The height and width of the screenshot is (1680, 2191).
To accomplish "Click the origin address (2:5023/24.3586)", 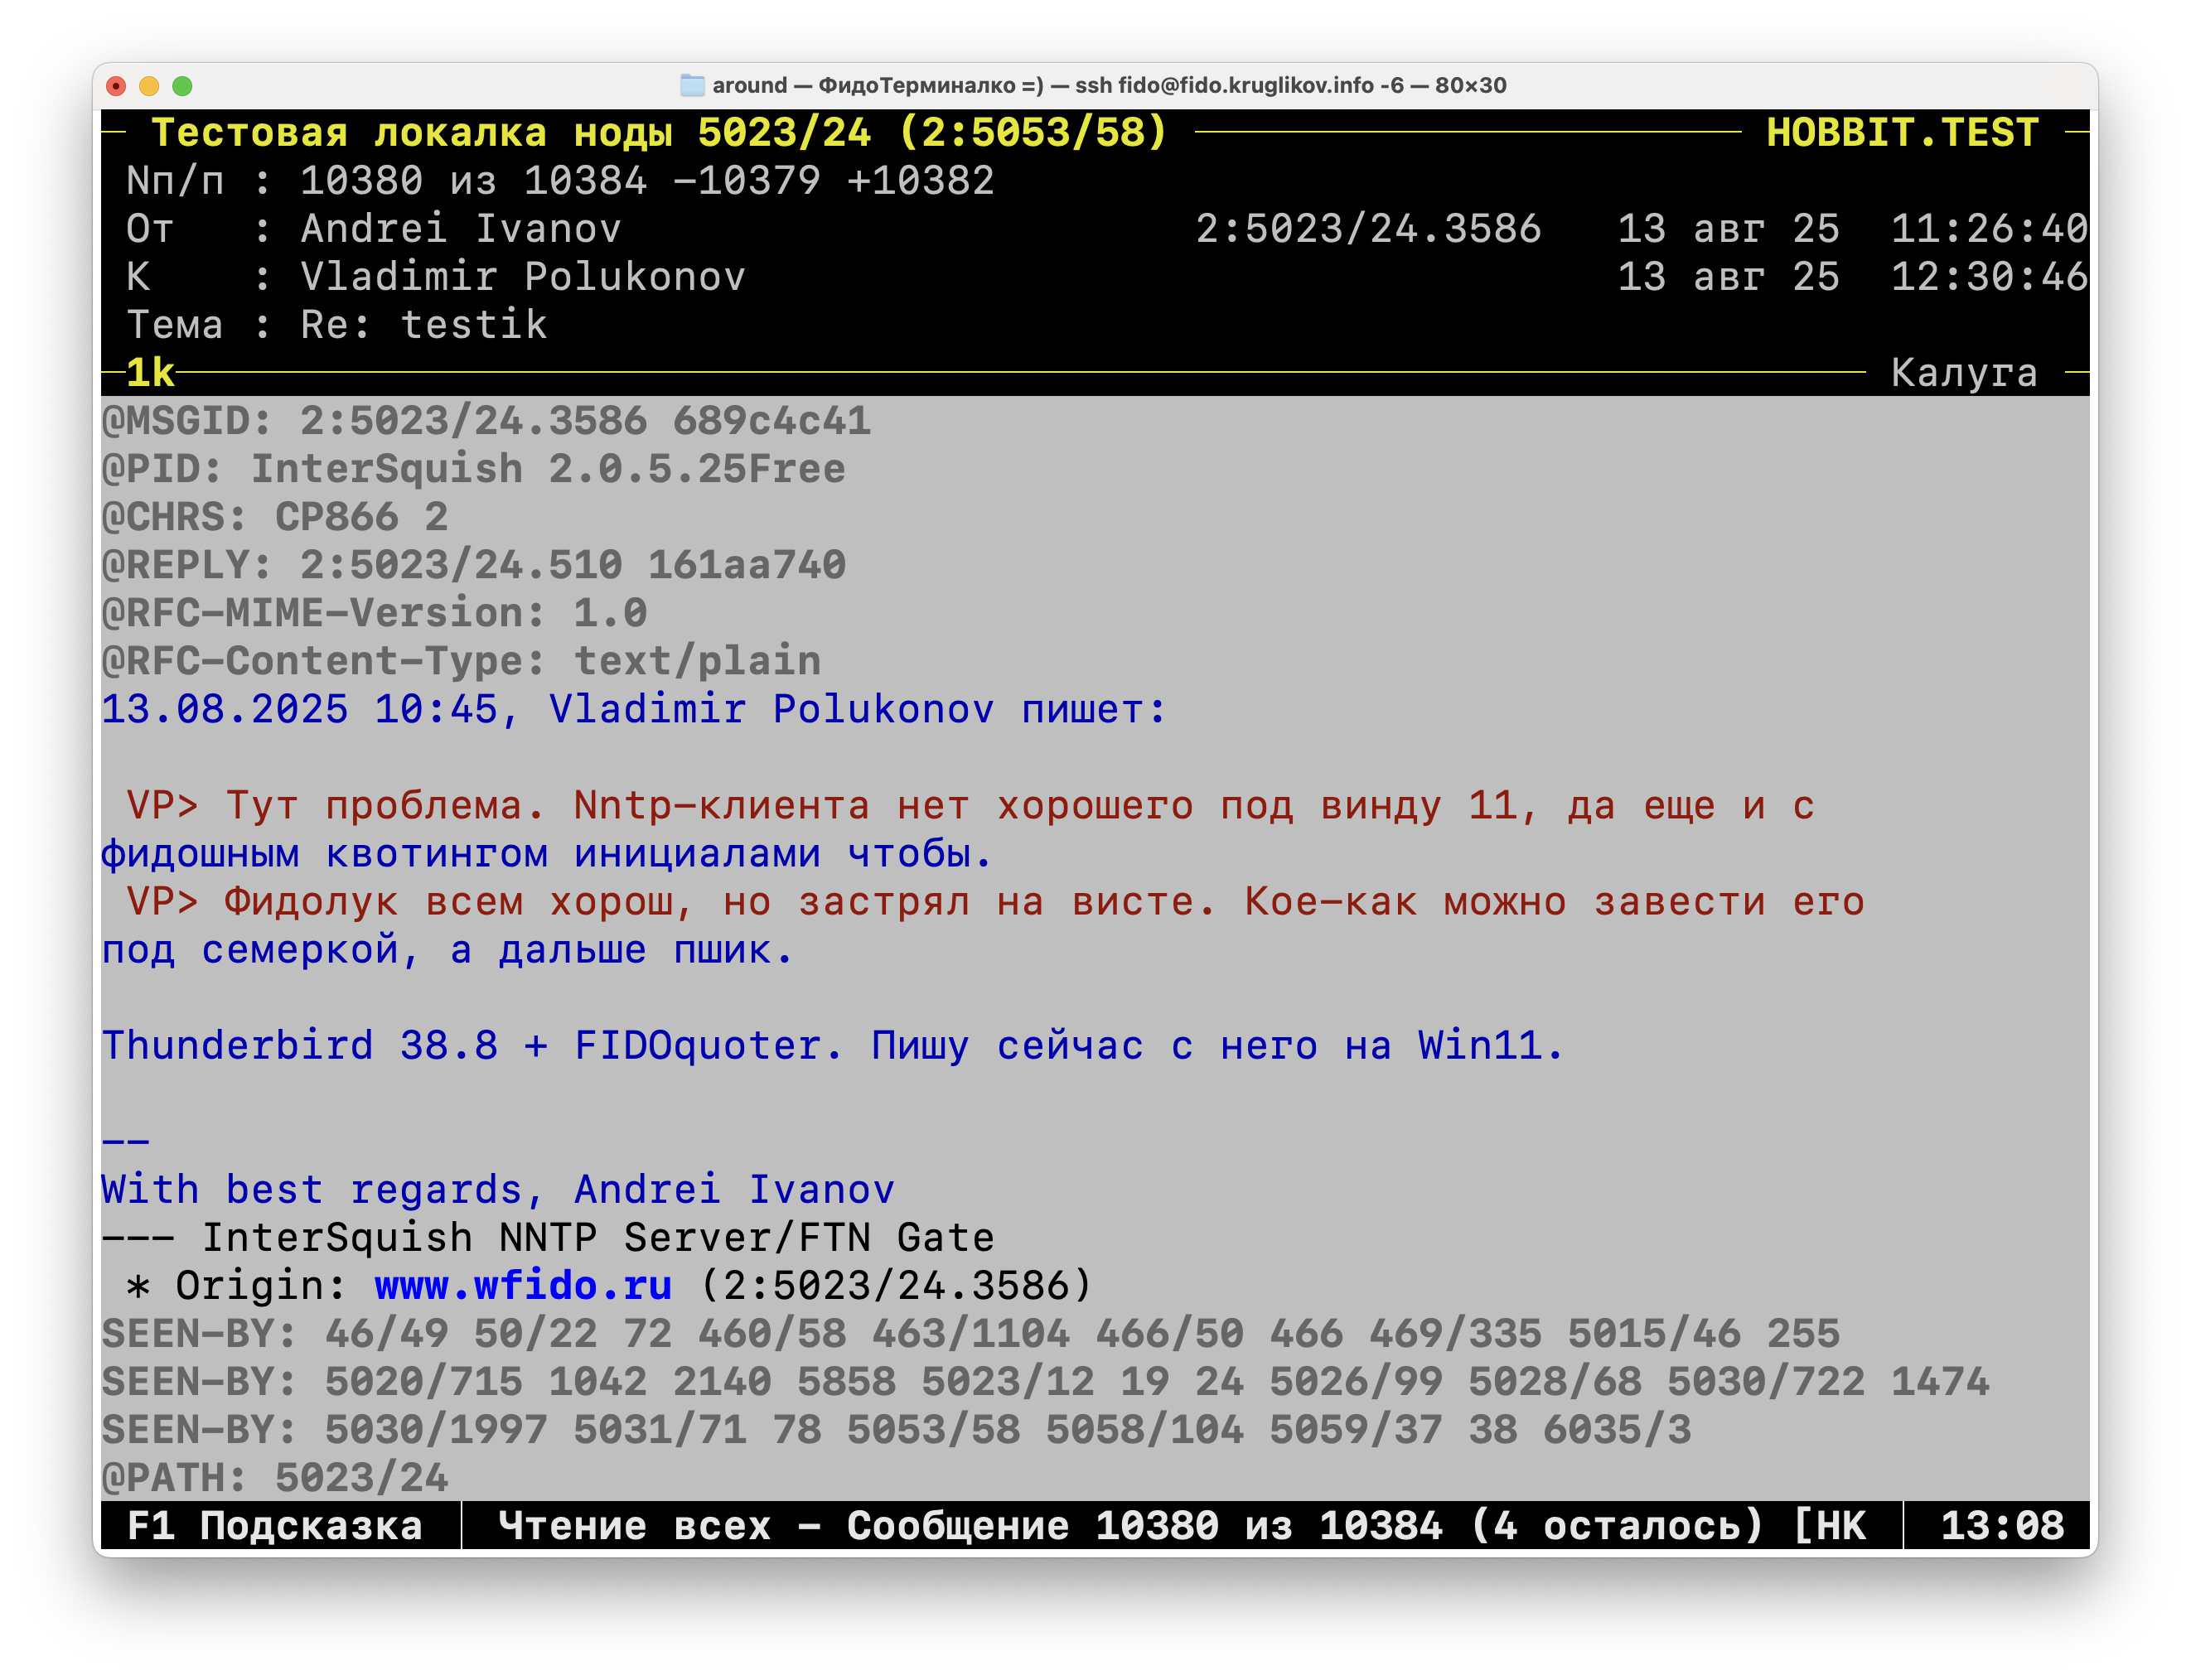I will pos(896,1286).
